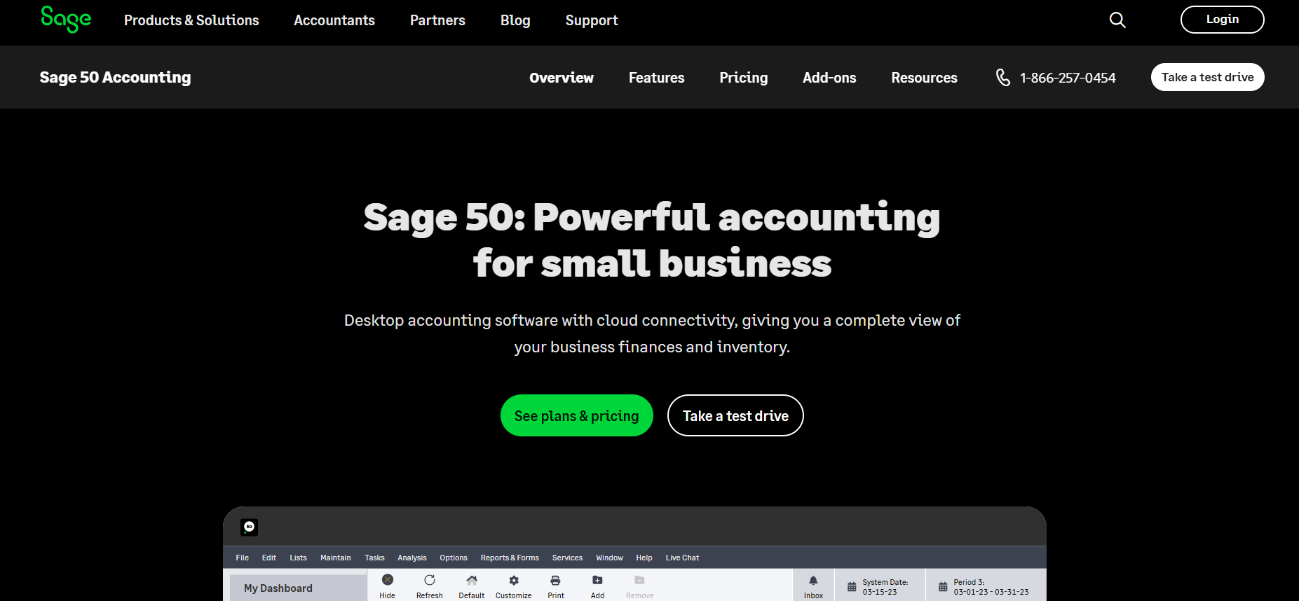Select the My Dashboard sidebar item

point(298,588)
